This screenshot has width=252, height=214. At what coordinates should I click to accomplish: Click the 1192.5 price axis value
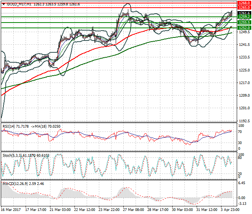coord(244,121)
